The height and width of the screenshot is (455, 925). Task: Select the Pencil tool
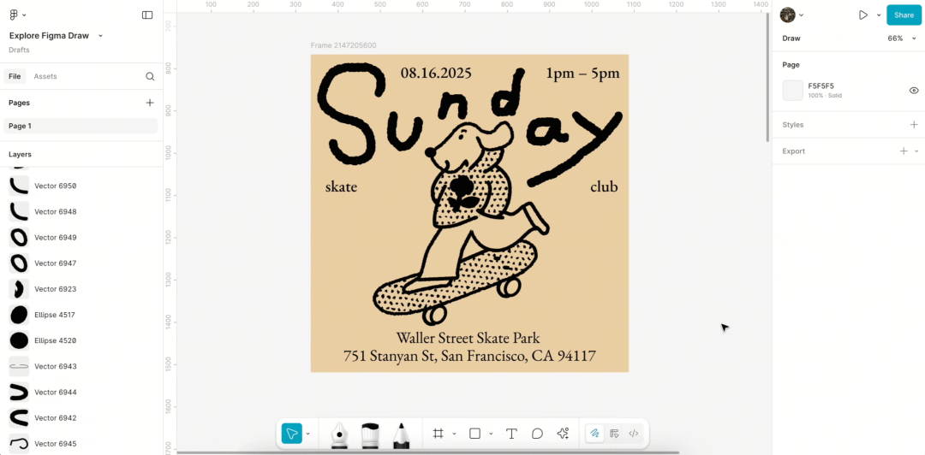[401, 435]
